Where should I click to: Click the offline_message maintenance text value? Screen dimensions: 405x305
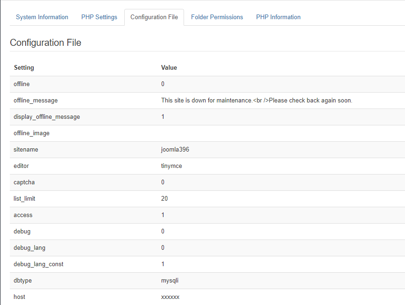[256, 101]
